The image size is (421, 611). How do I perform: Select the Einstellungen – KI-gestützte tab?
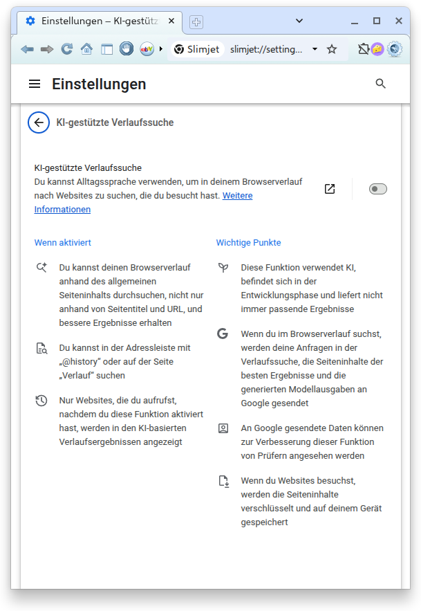[x=100, y=21]
